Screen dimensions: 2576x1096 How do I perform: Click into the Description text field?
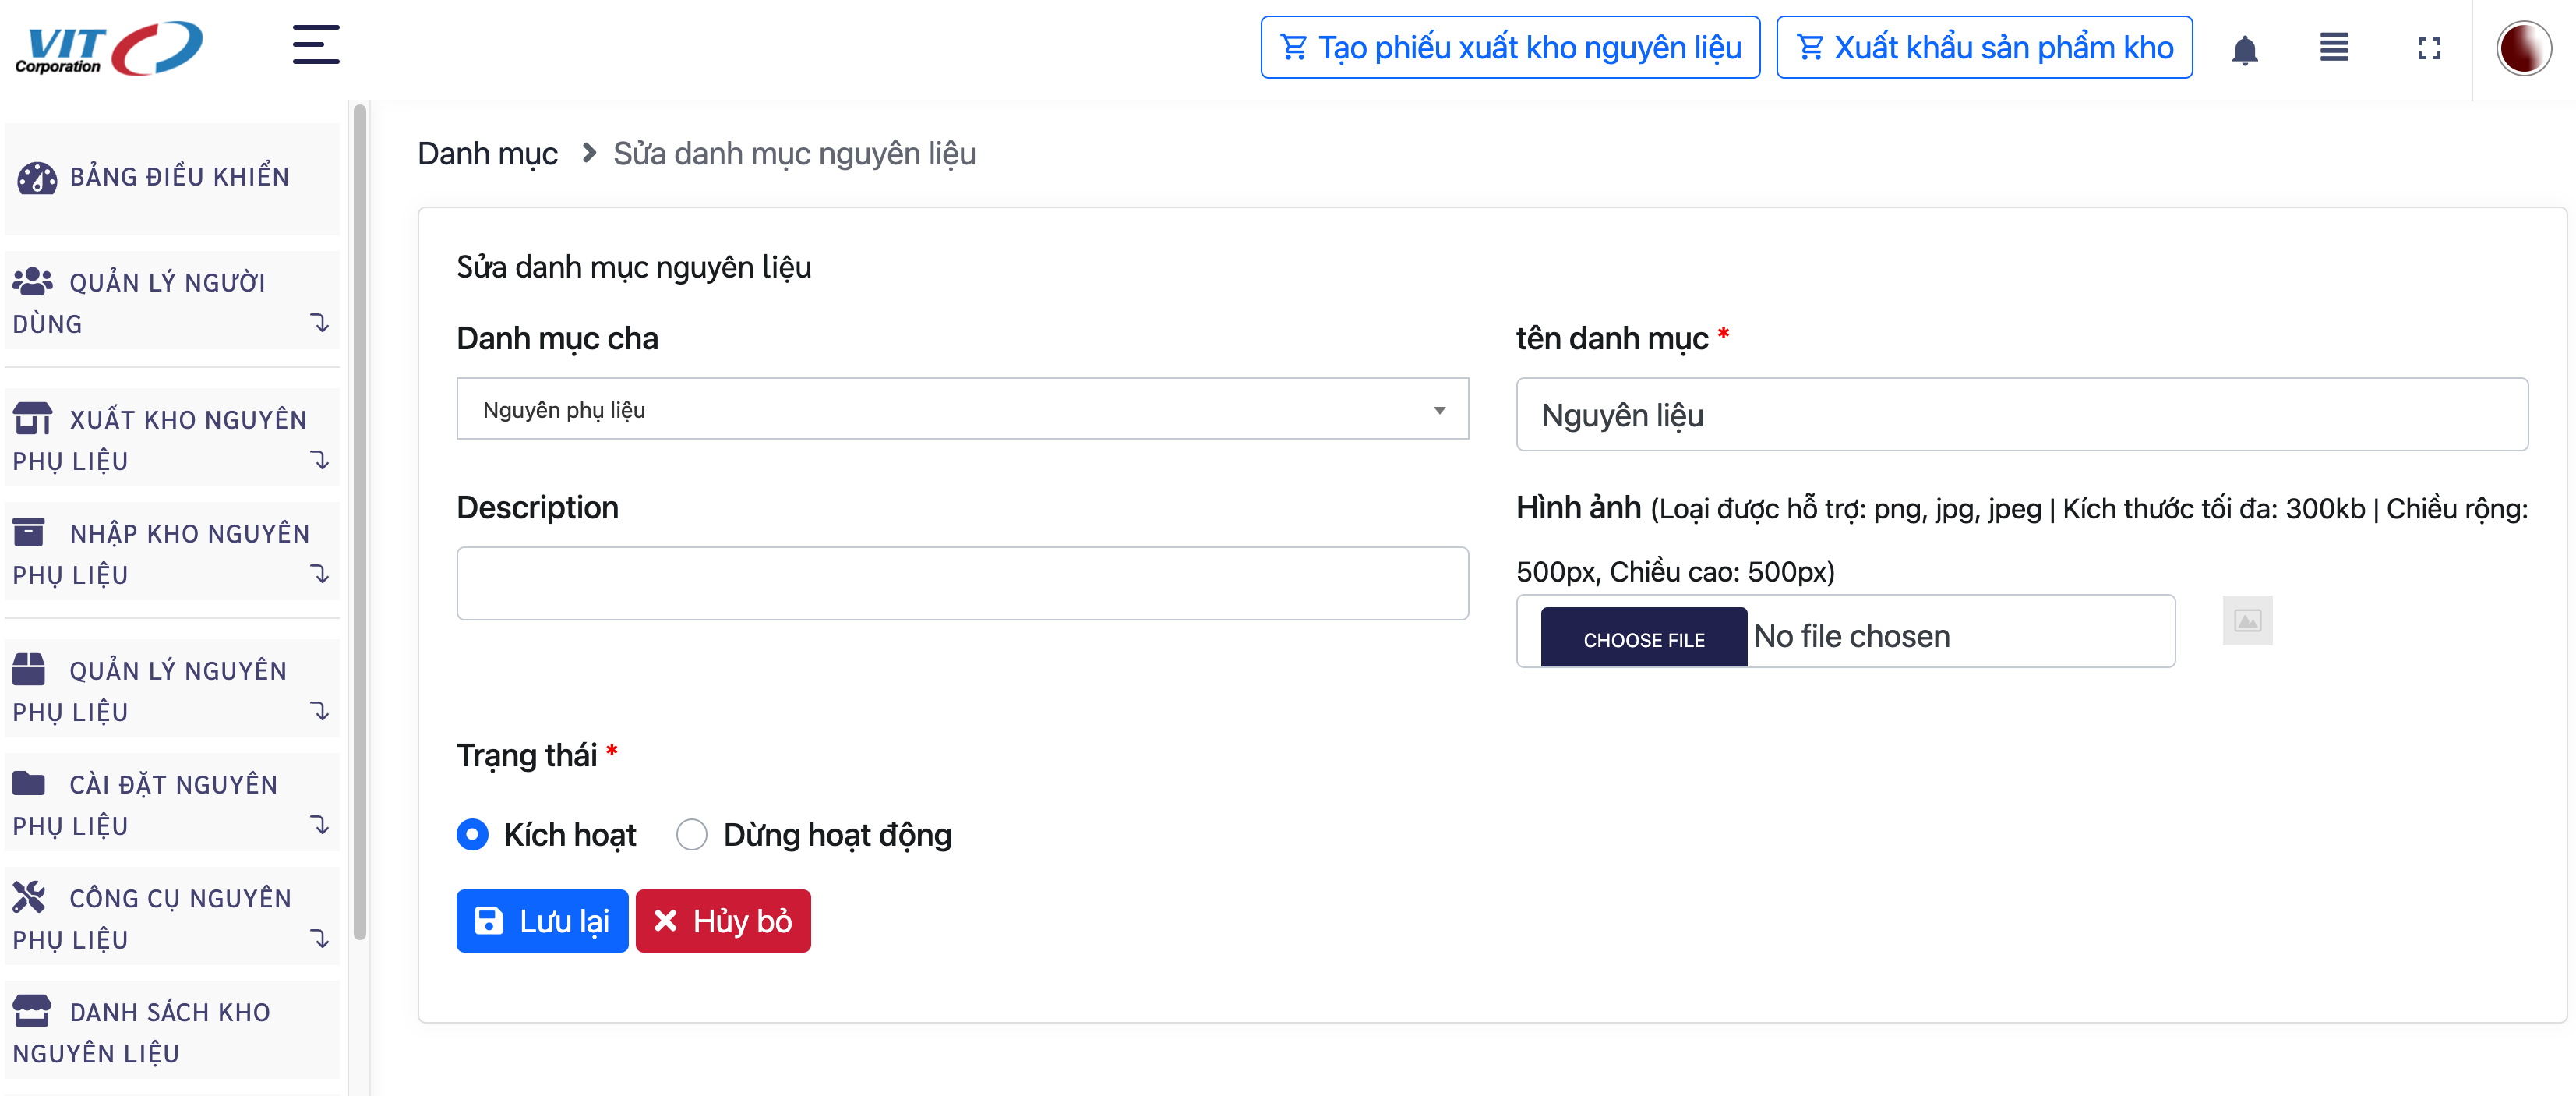961,583
